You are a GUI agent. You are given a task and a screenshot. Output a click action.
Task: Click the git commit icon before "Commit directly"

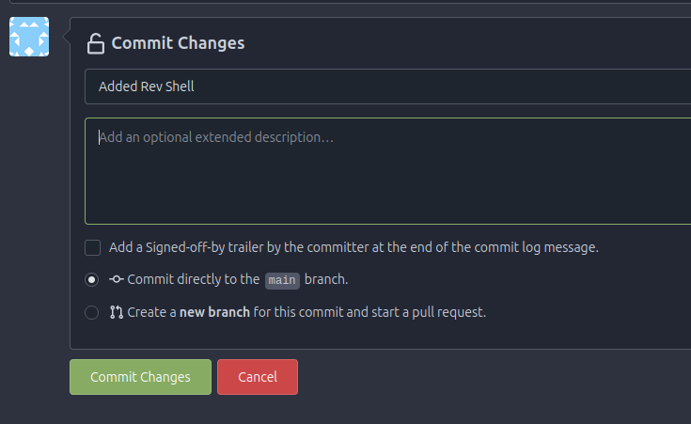[117, 279]
